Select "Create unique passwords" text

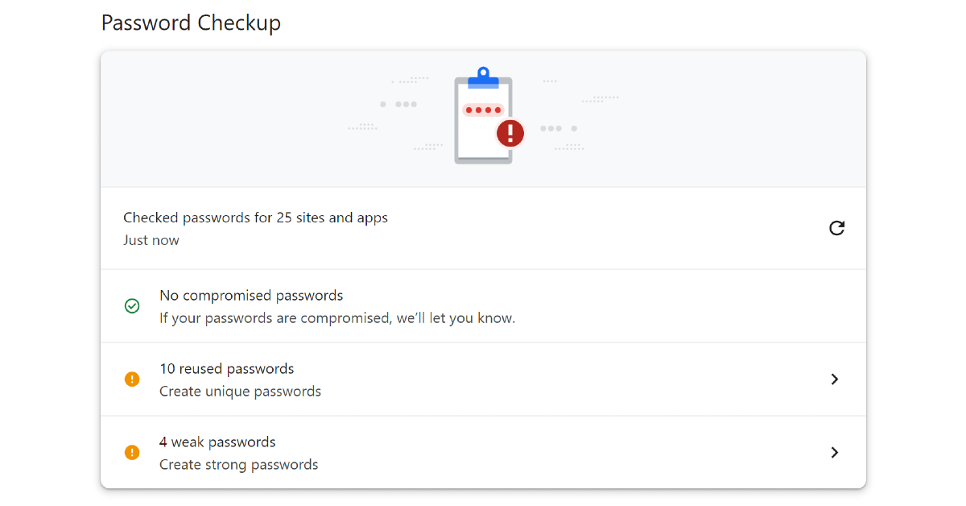(240, 392)
